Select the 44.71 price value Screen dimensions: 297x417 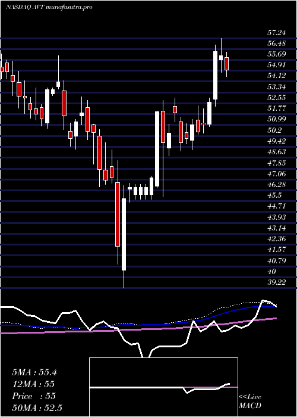[x=276, y=206]
